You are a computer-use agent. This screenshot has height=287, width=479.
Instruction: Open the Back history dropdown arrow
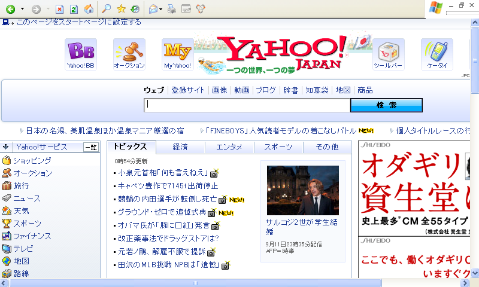pos(22,9)
